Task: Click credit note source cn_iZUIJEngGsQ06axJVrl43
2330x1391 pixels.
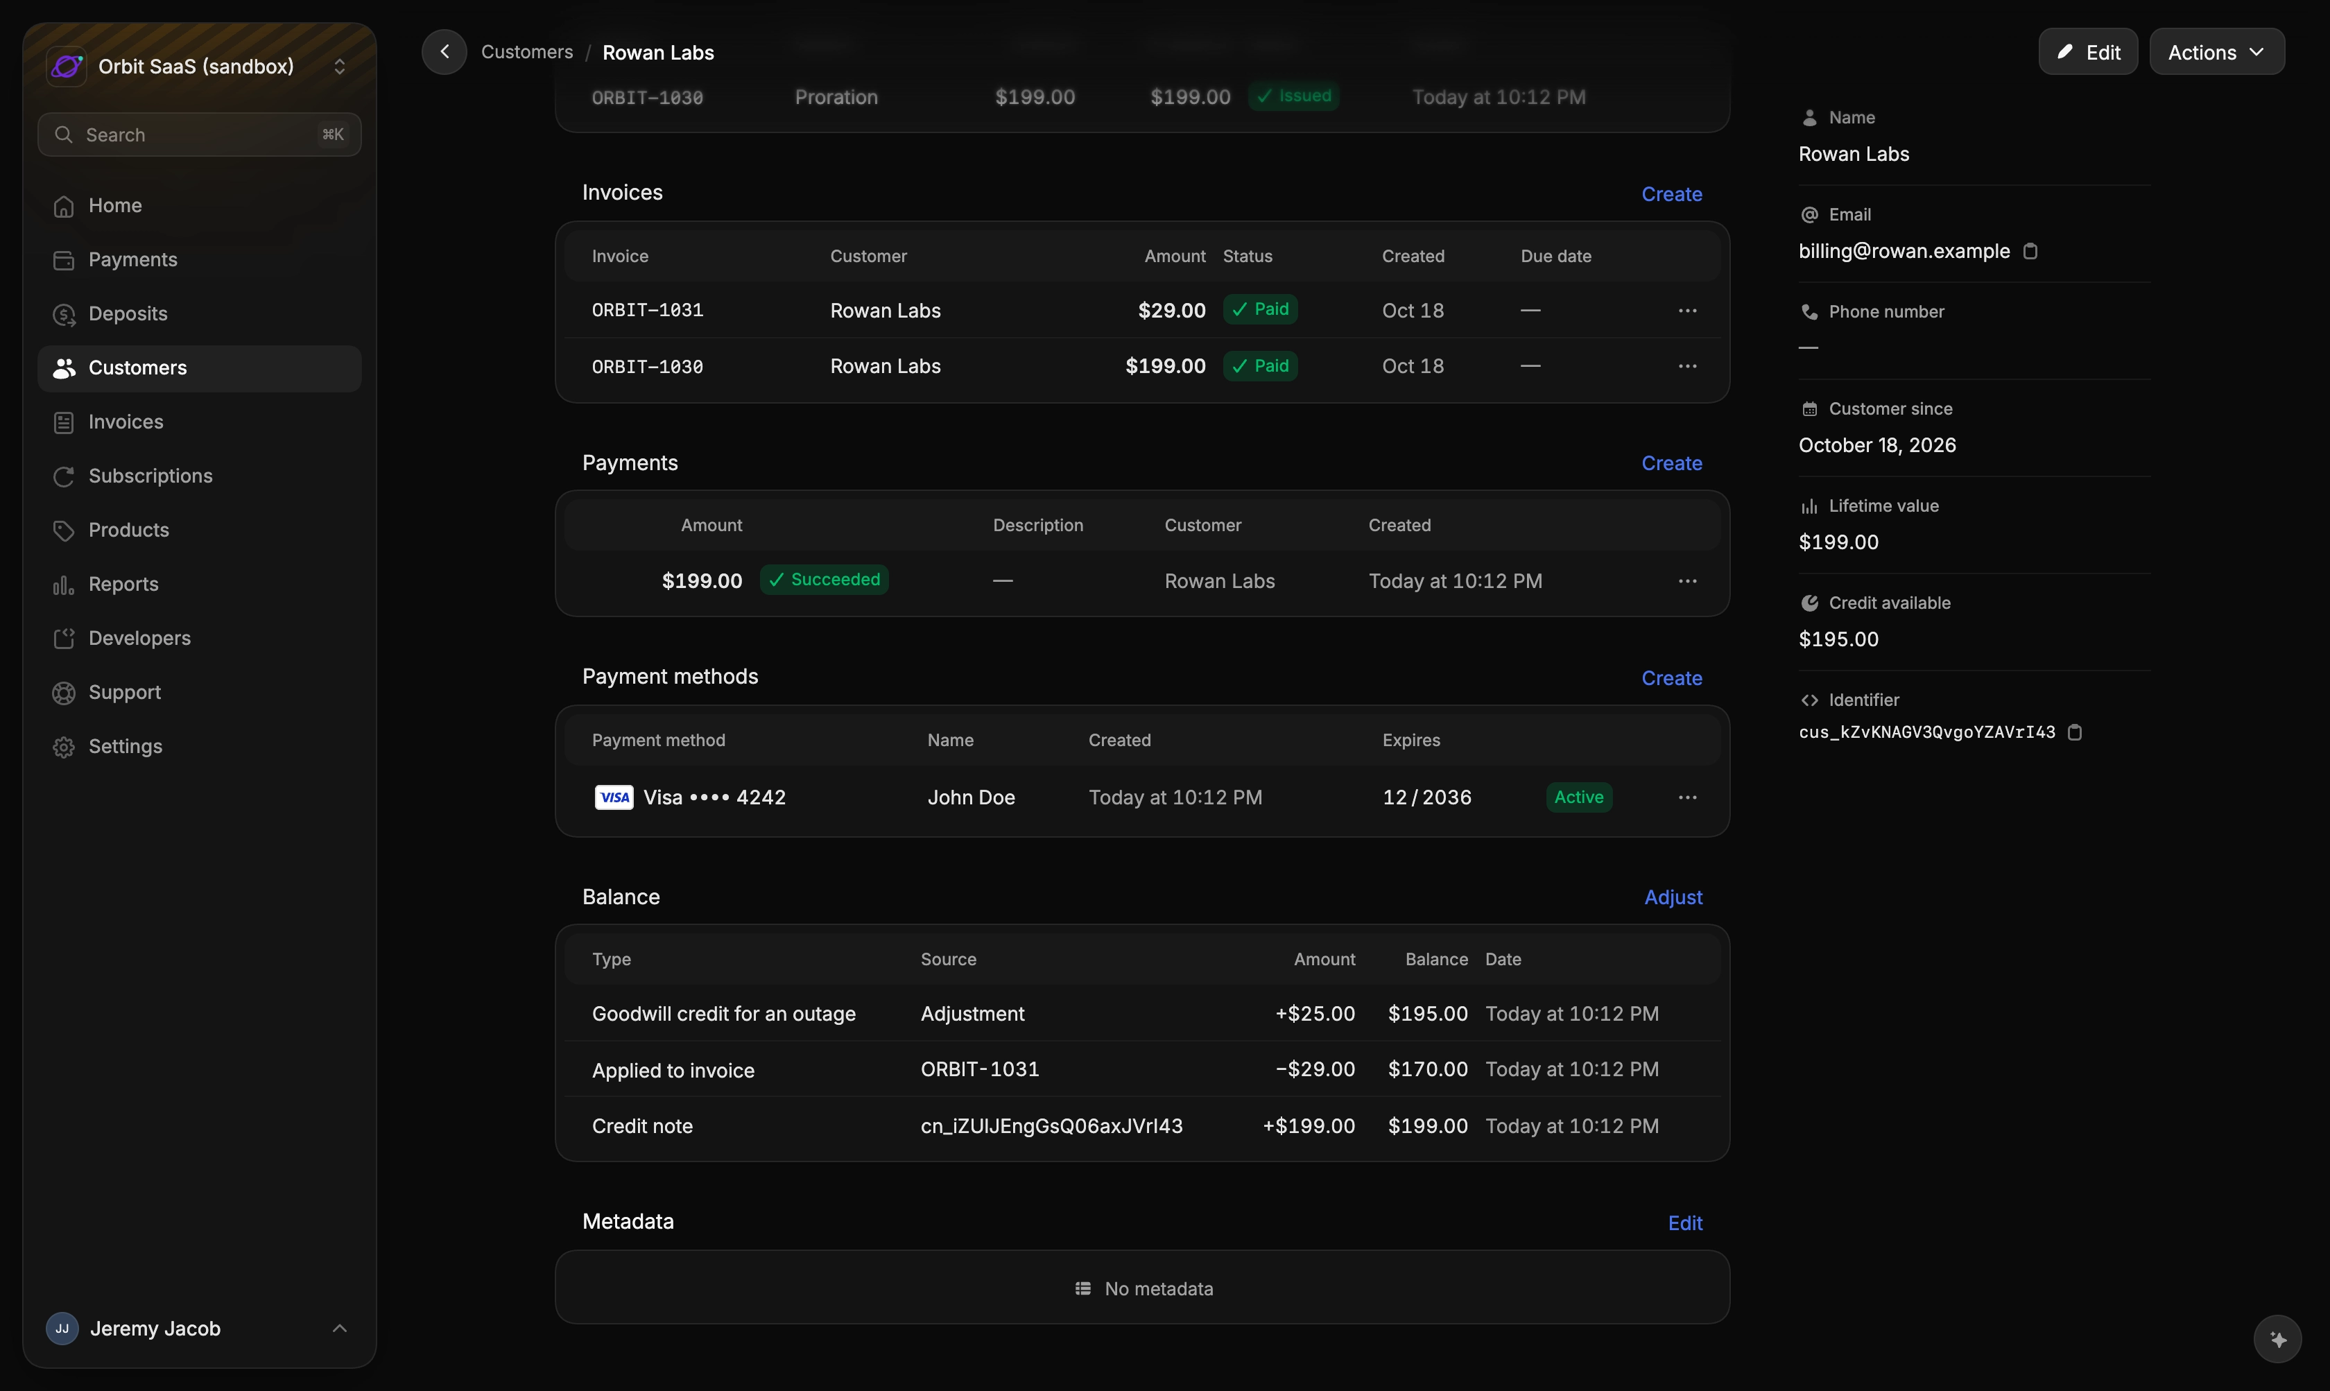Action: 1051,1125
